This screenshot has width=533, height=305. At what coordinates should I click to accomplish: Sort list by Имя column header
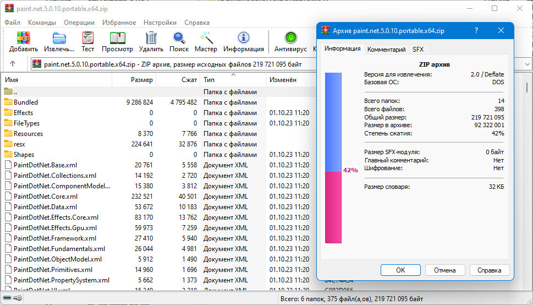[57, 80]
